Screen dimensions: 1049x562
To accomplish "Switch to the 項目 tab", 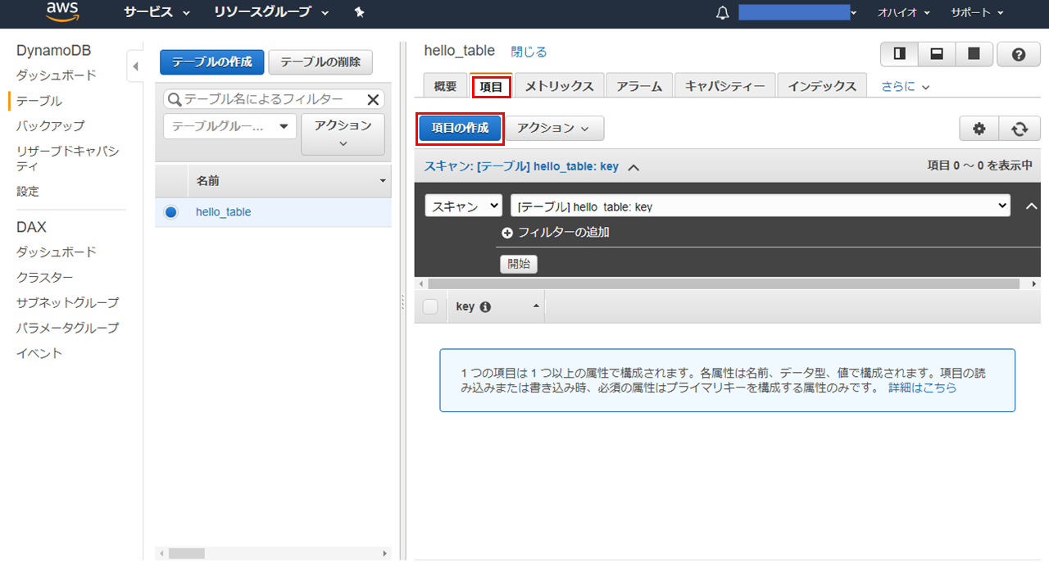I will [x=492, y=86].
